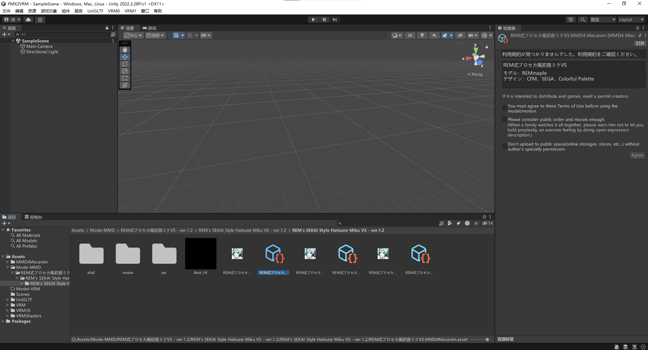Click the Step frame button
This screenshot has height=350, width=648.
point(334,20)
